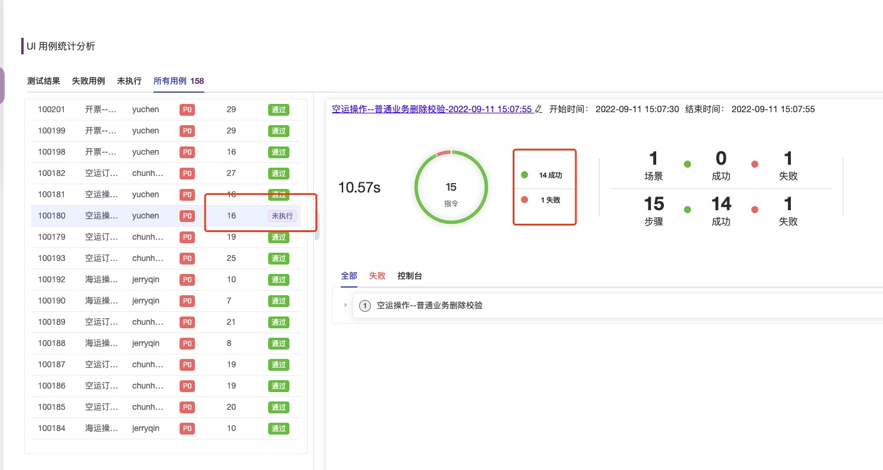Screen dimensions: 883x470
Task: Click the donut chart showing 15 指令
Action: point(451,187)
